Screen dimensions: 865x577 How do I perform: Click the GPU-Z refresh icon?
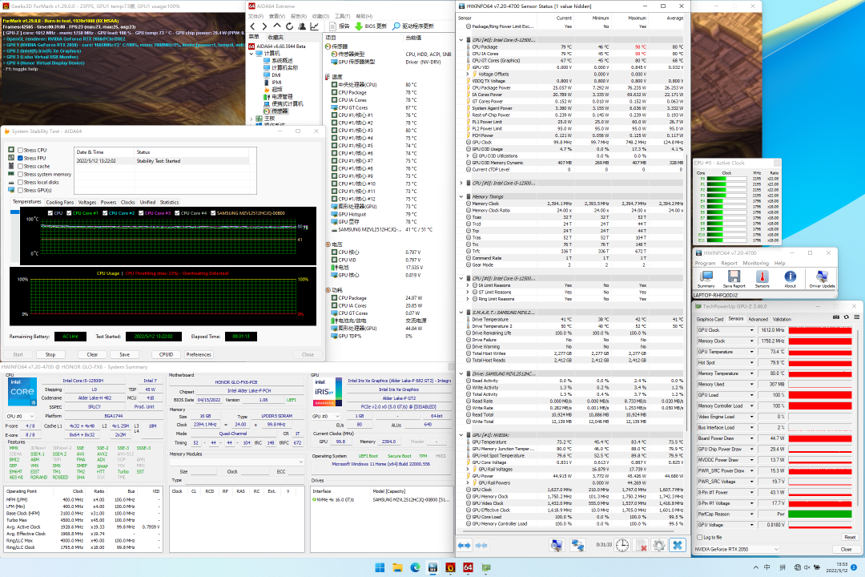[847, 317]
